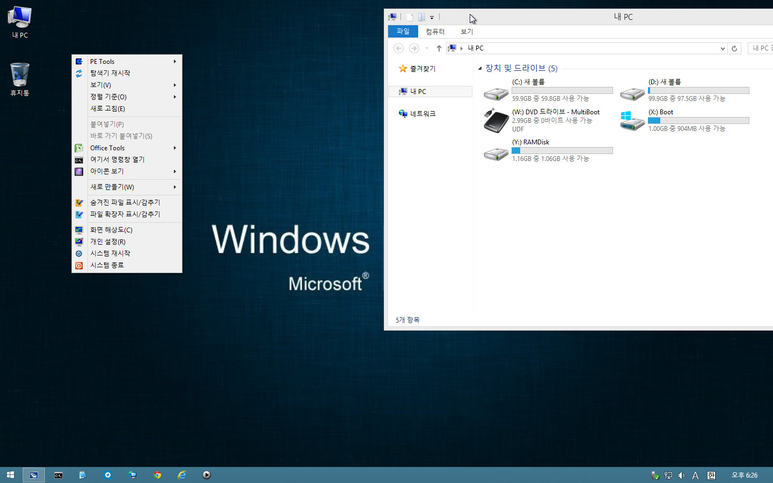Click the purple 아이콘 보기 icon
Screen dimensions: 773x483
(x=79, y=172)
